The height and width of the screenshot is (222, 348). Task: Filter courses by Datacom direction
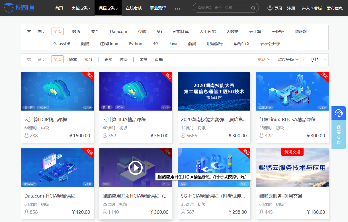tap(118, 32)
